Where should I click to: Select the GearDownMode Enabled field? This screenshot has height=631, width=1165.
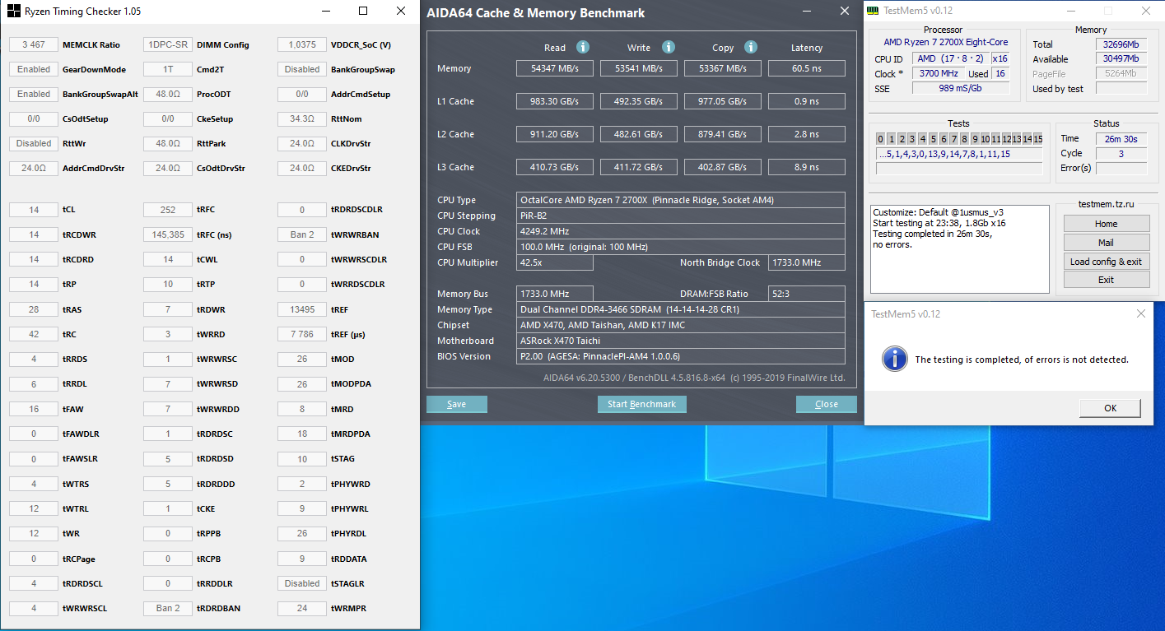34,69
